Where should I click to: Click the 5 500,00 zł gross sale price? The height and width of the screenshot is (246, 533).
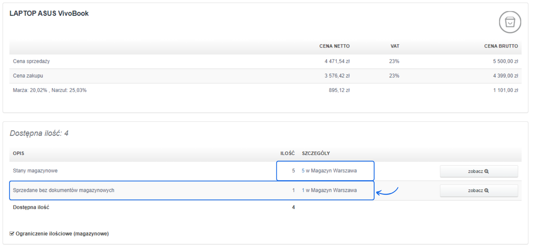click(x=505, y=61)
